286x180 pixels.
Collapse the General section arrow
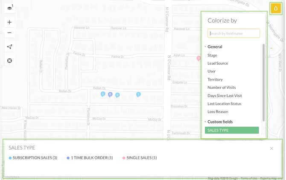point(205,46)
